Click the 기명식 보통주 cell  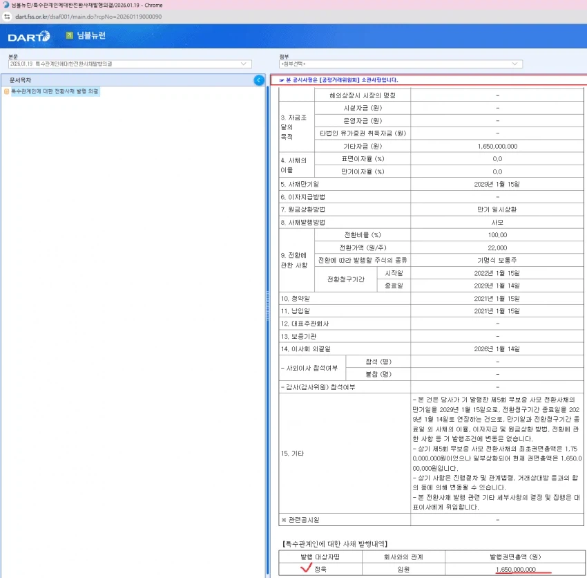[x=497, y=260]
